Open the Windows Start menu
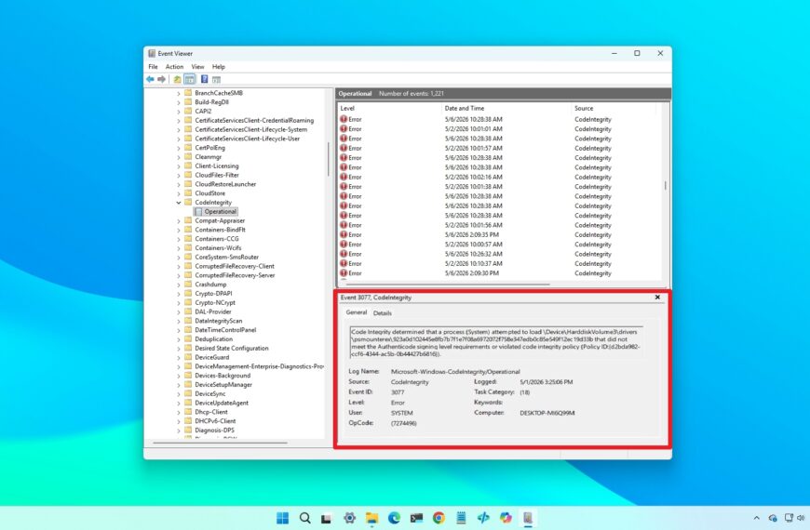This screenshot has height=530, width=810. coord(283,518)
